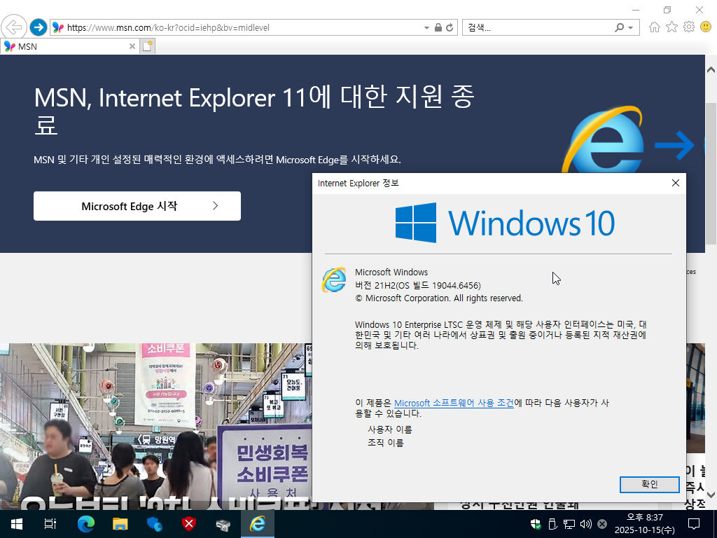Open the address bar autocomplete dropdown arrow
The width and height of the screenshot is (717, 538).
pos(426,28)
